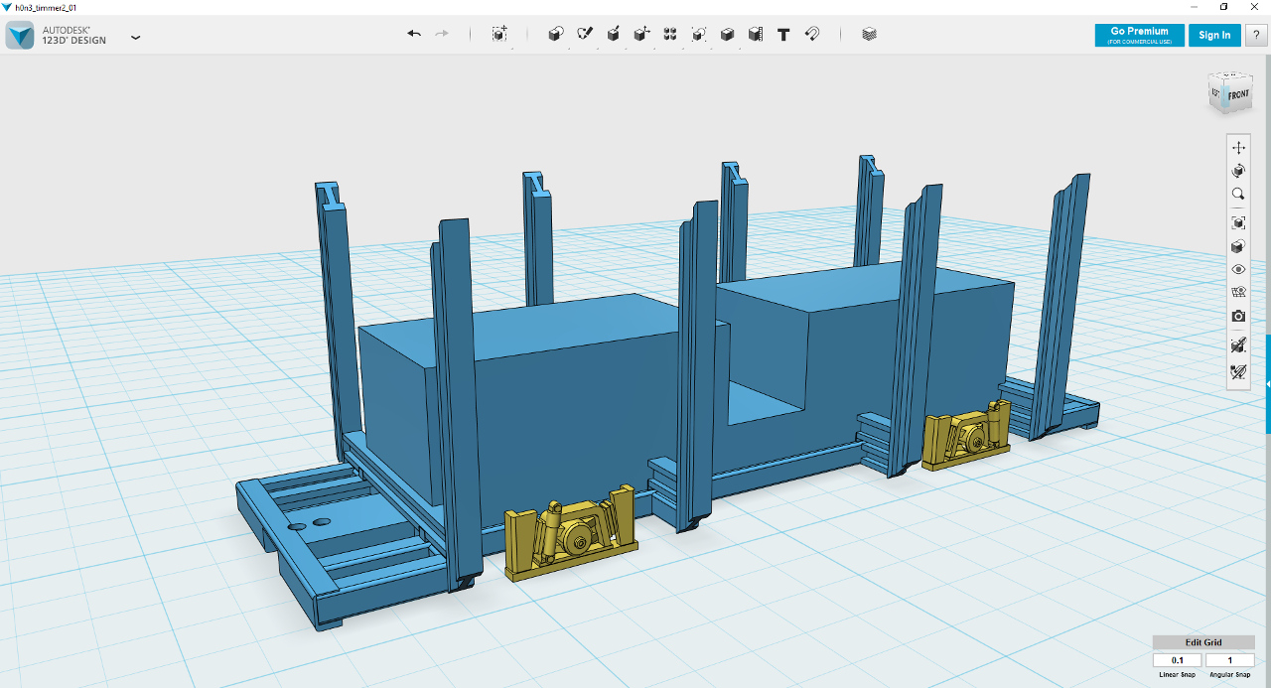Open the Pattern tool
The image size is (1271, 688).
670,34
